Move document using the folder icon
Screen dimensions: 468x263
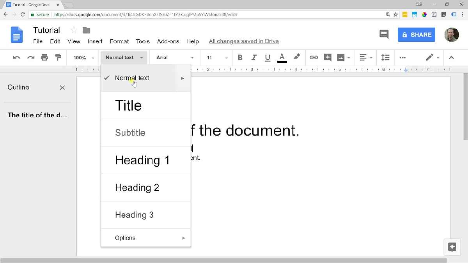click(87, 30)
